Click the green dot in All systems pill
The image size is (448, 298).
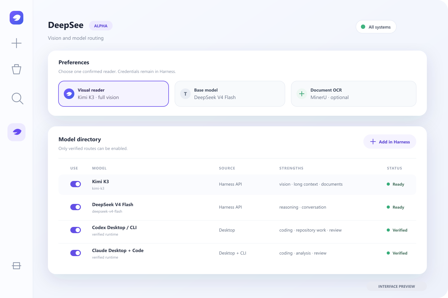(363, 27)
